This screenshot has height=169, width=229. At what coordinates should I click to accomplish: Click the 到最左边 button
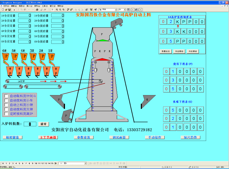tap(166, 51)
